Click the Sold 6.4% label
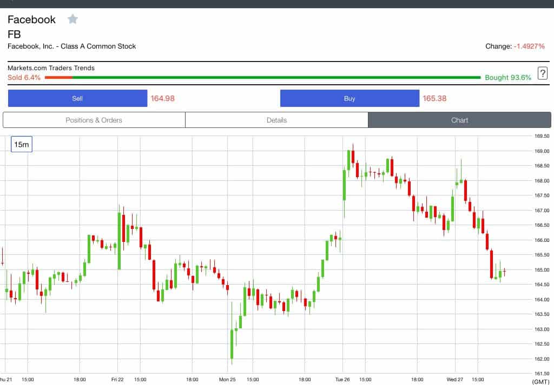This screenshot has width=554, height=385. (x=24, y=78)
